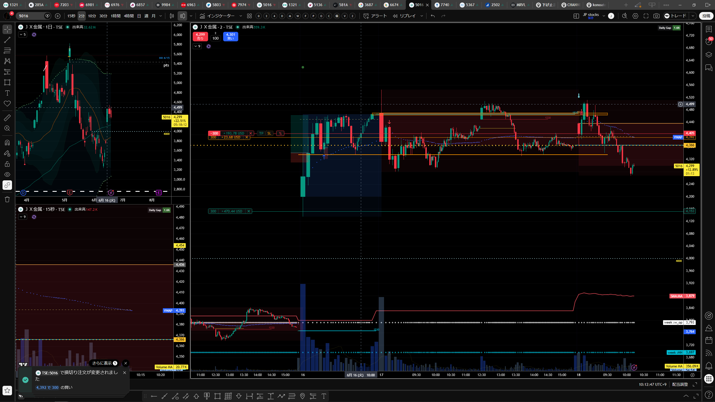
Task: Toggle the TP option on order line
Action: point(261,133)
